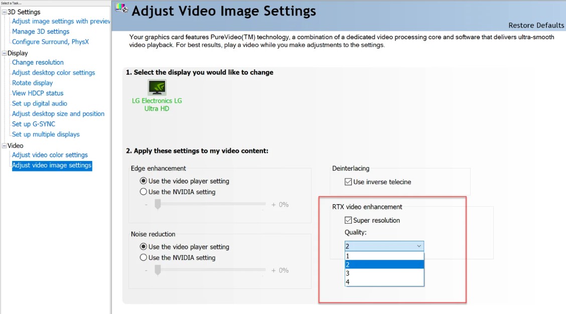Image resolution: width=566 pixels, height=314 pixels.
Task: Select quality level 1 in dropdown list
Action: point(384,256)
